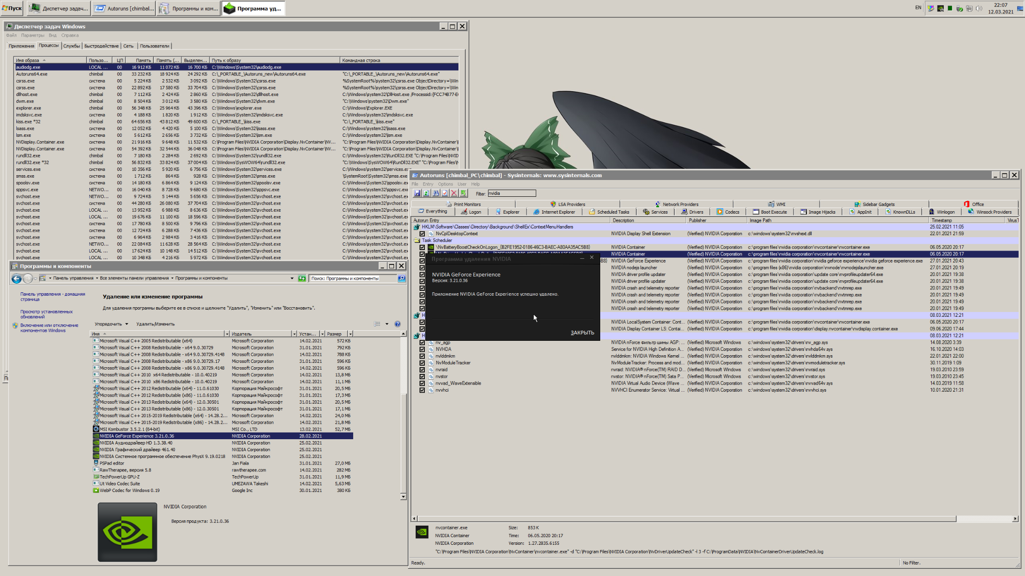1025x576 pixels.
Task: Open the address bar history dropdown
Action: [x=292, y=278]
